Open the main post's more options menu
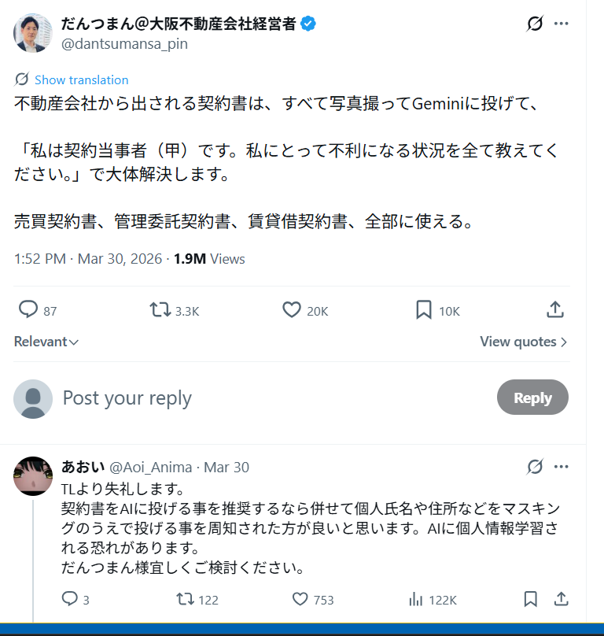The width and height of the screenshot is (604, 636). (561, 24)
